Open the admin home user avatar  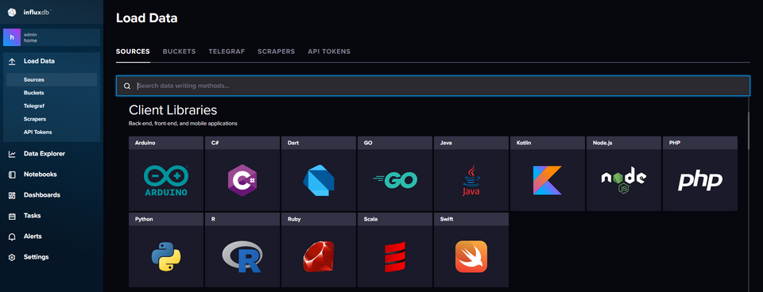pyautogui.click(x=12, y=37)
